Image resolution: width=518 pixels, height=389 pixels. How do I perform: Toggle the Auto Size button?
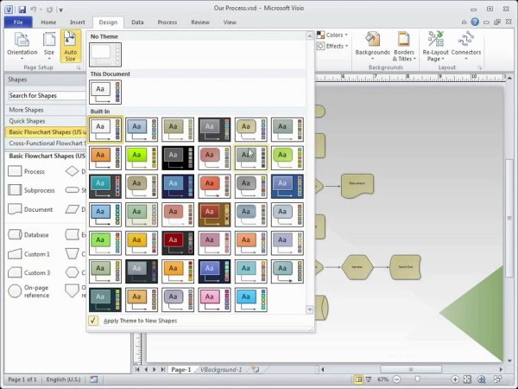(71, 46)
